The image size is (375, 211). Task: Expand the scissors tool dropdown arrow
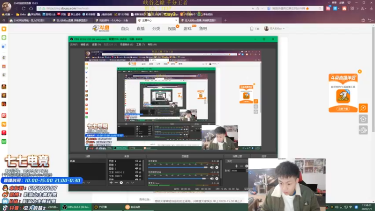[x=366, y=8]
